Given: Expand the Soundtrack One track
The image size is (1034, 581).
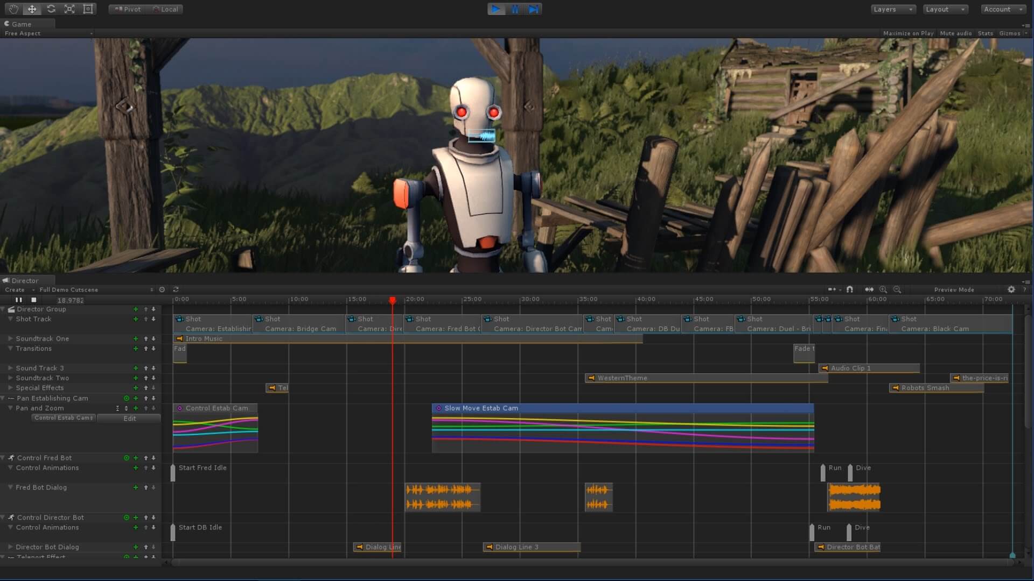Looking at the screenshot, I should click(x=10, y=339).
